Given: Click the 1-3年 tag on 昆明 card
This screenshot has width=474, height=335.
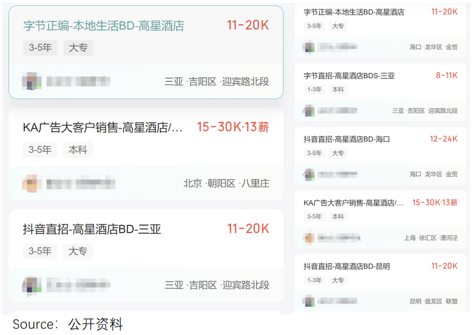Looking at the screenshot, I should click(x=314, y=280).
